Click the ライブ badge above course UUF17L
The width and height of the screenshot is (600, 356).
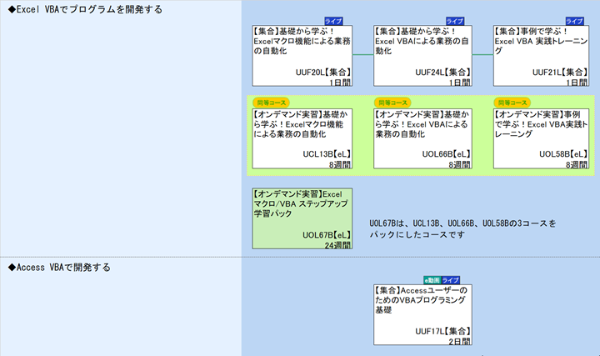(x=451, y=280)
